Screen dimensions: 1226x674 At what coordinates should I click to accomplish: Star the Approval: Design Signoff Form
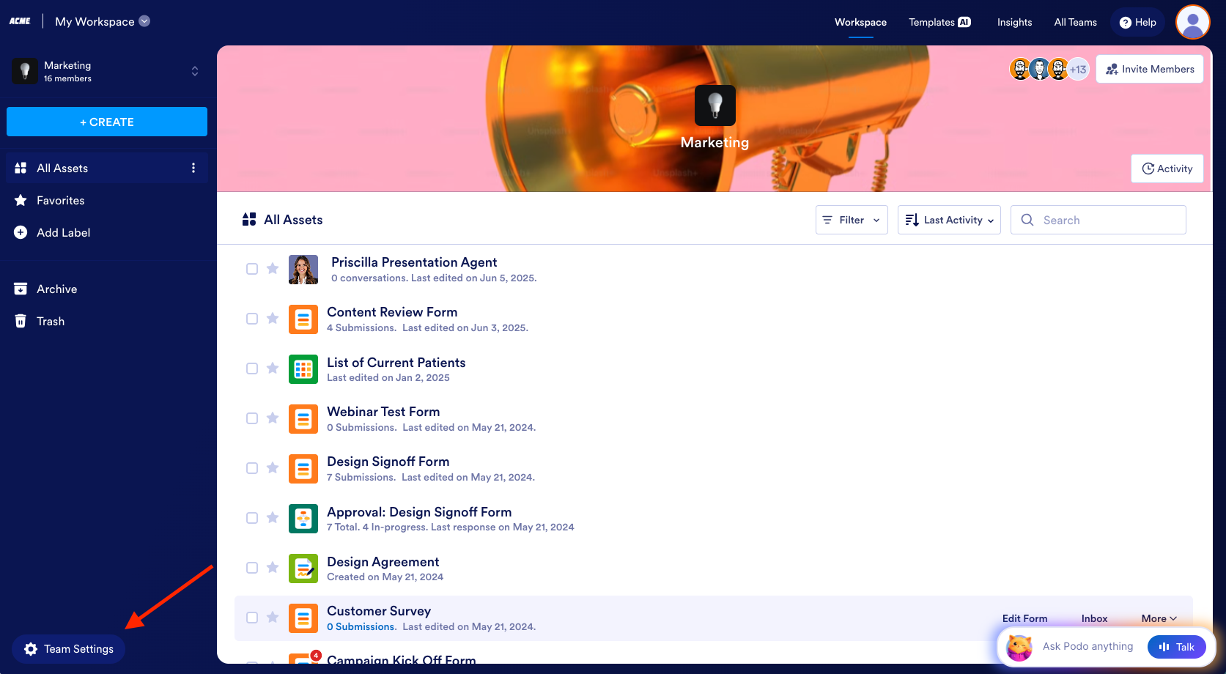[x=273, y=517]
